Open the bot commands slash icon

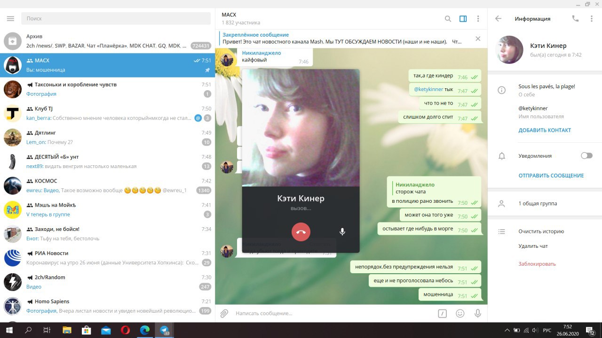tap(442, 314)
